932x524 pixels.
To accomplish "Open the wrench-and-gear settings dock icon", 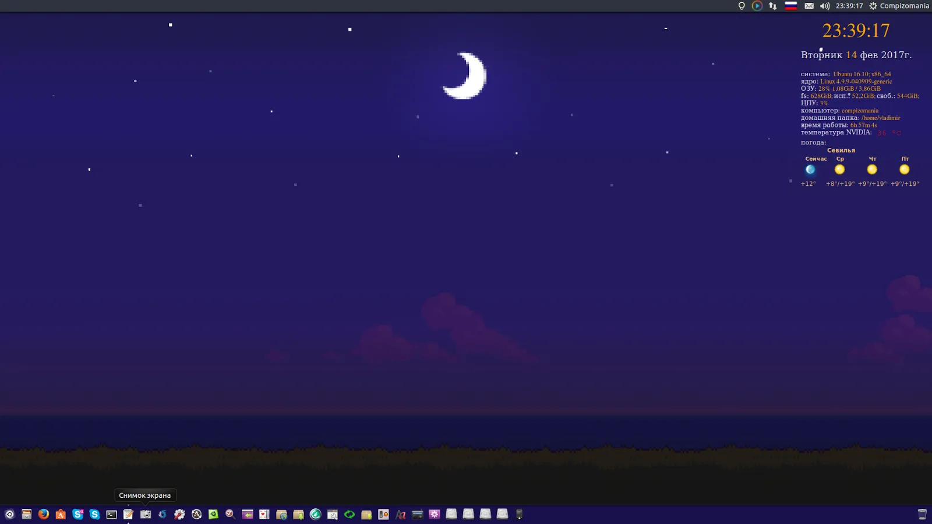I will coord(179,514).
